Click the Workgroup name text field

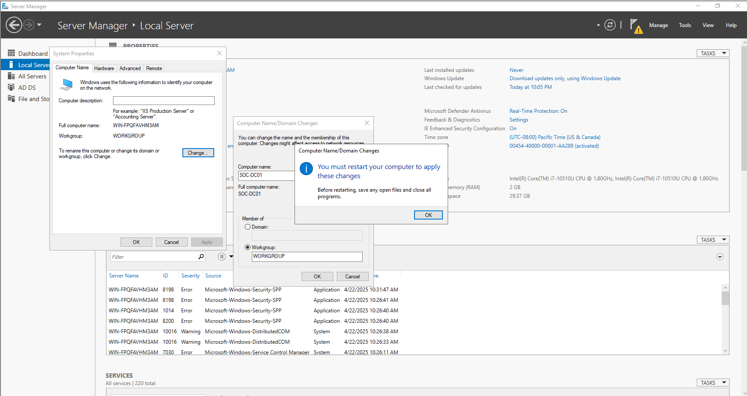307,257
